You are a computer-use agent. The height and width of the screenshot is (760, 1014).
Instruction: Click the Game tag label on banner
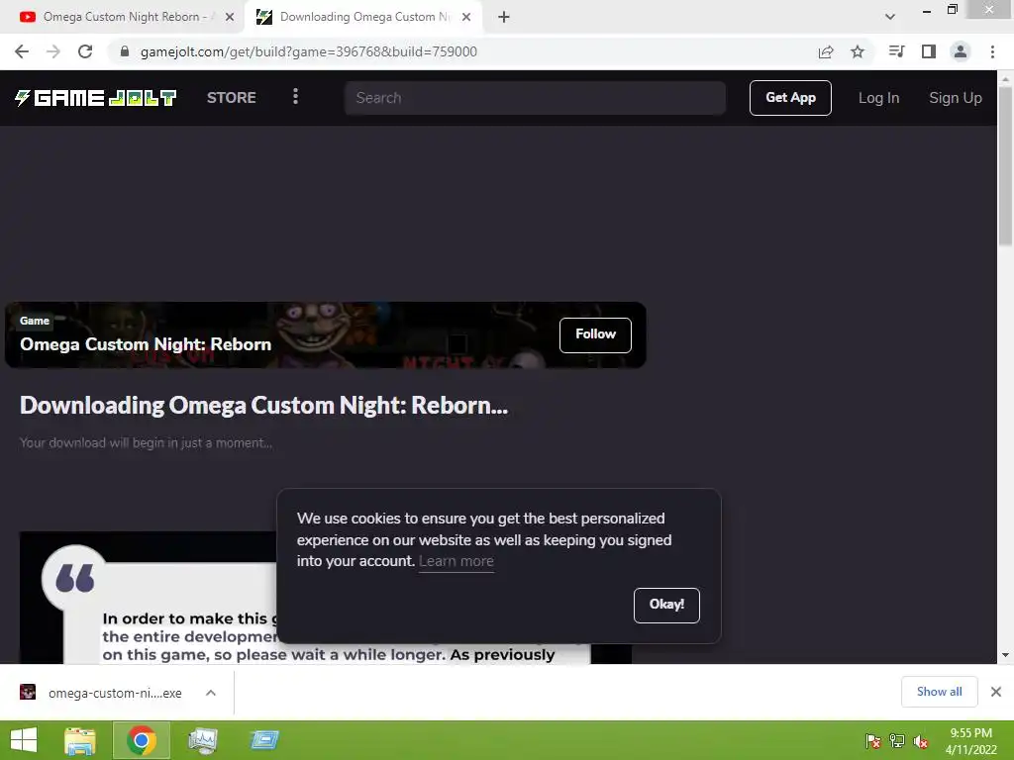tap(35, 321)
